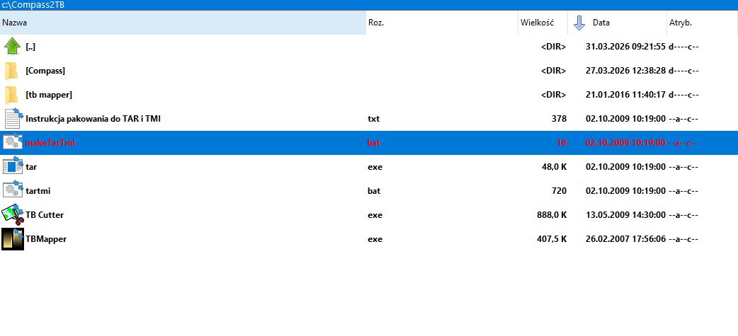Open the Compass folder icon

pos(12,71)
